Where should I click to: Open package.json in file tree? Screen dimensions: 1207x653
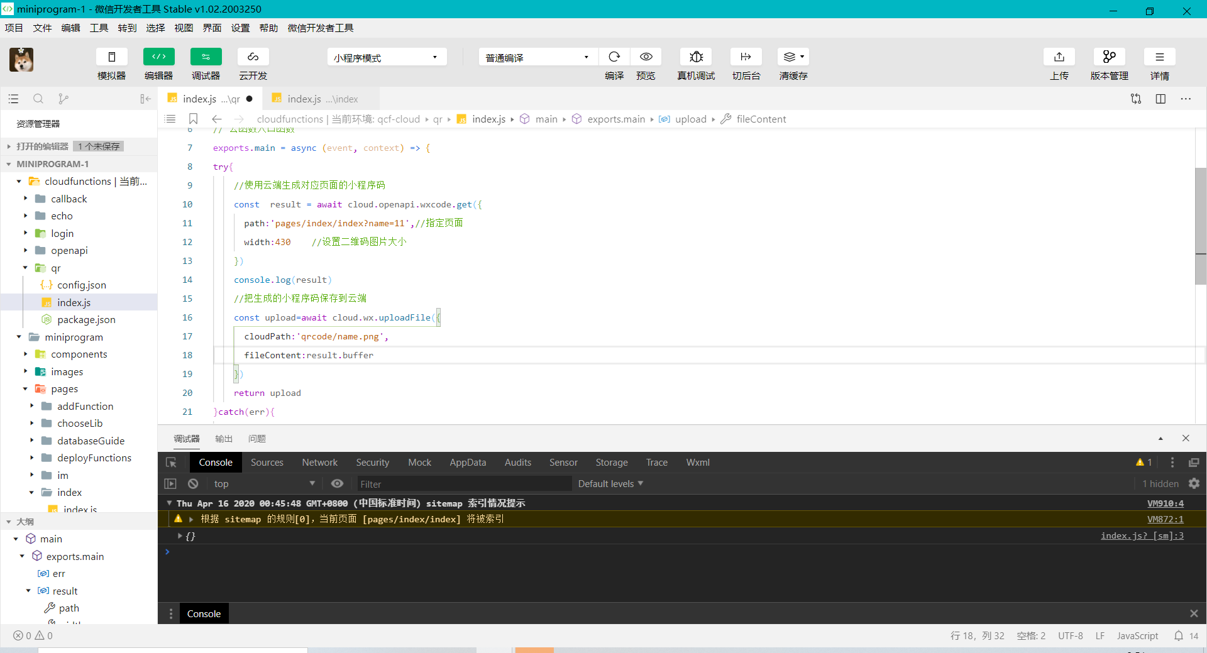[79, 319]
